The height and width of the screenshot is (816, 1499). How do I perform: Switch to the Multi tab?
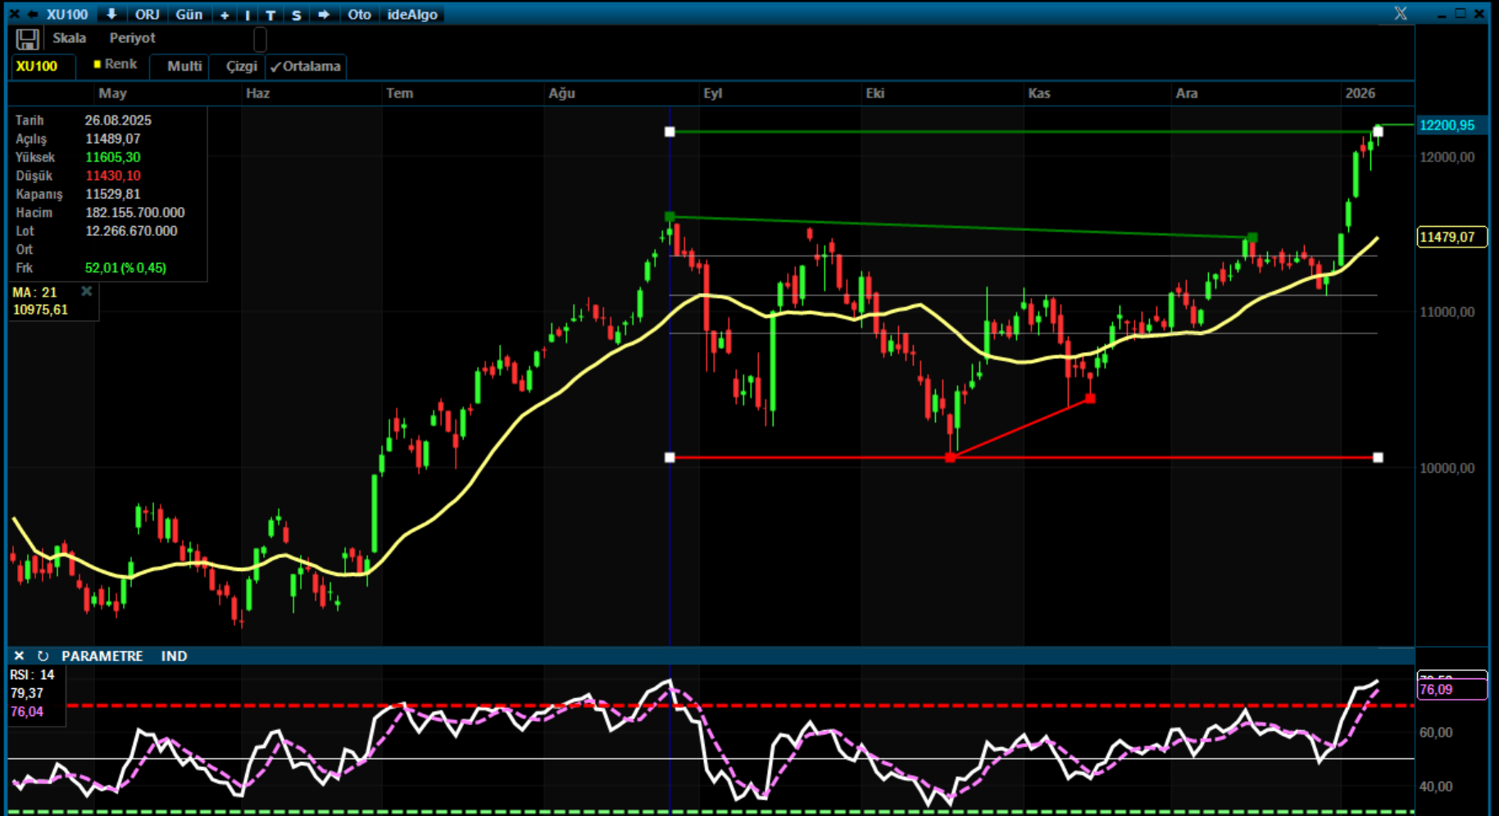click(x=184, y=66)
